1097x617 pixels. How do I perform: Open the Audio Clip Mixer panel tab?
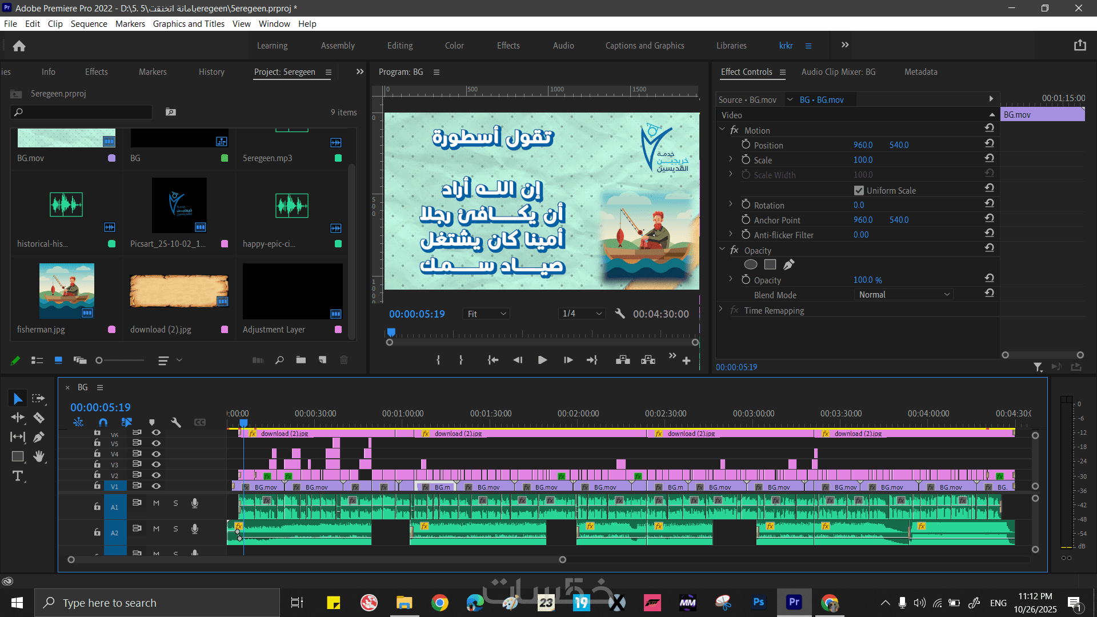838,72
